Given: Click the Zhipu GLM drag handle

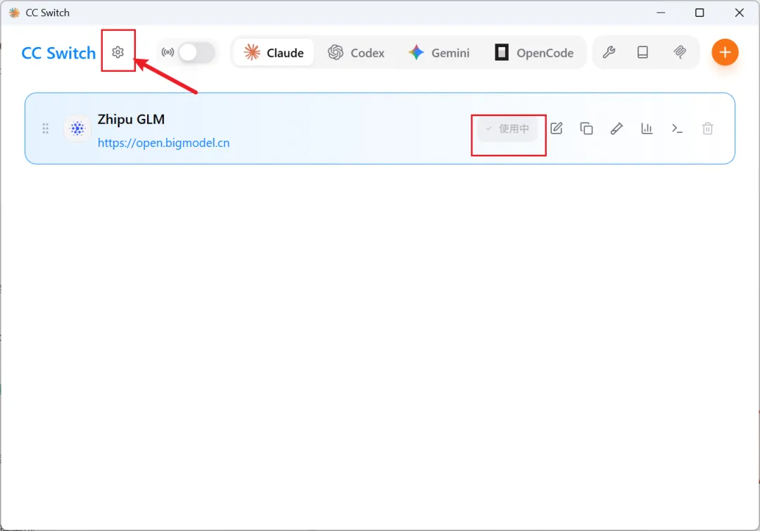Looking at the screenshot, I should [46, 129].
